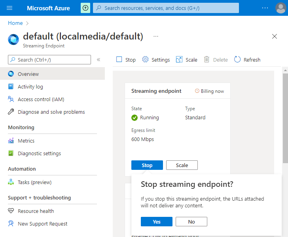Click the Resource health heart icon
The image size is (288, 237).
[11, 211]
